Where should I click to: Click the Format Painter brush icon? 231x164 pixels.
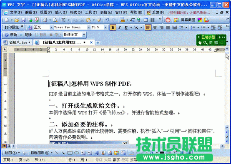99,20
